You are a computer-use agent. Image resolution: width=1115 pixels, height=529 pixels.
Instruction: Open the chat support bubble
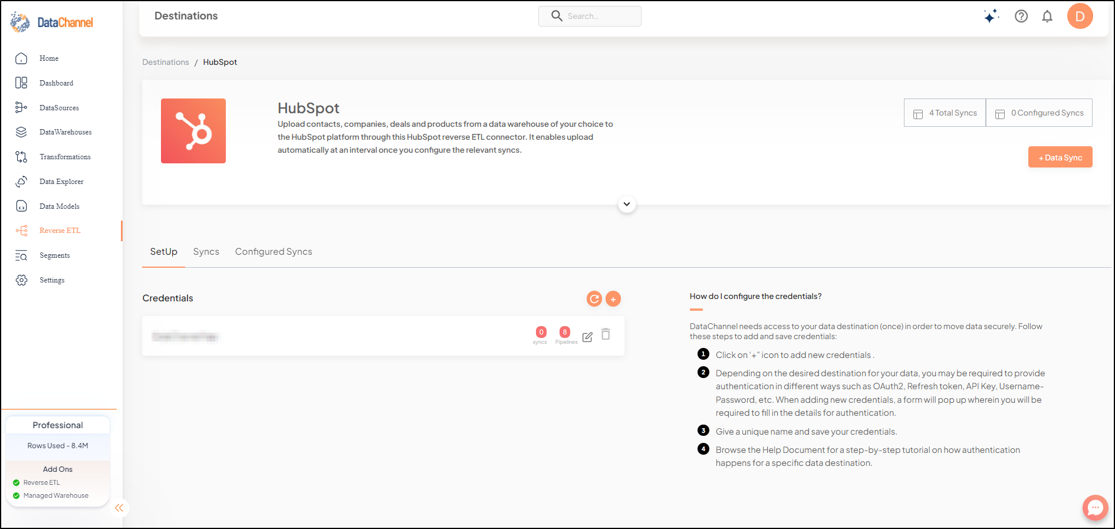tap(1095, 507)
